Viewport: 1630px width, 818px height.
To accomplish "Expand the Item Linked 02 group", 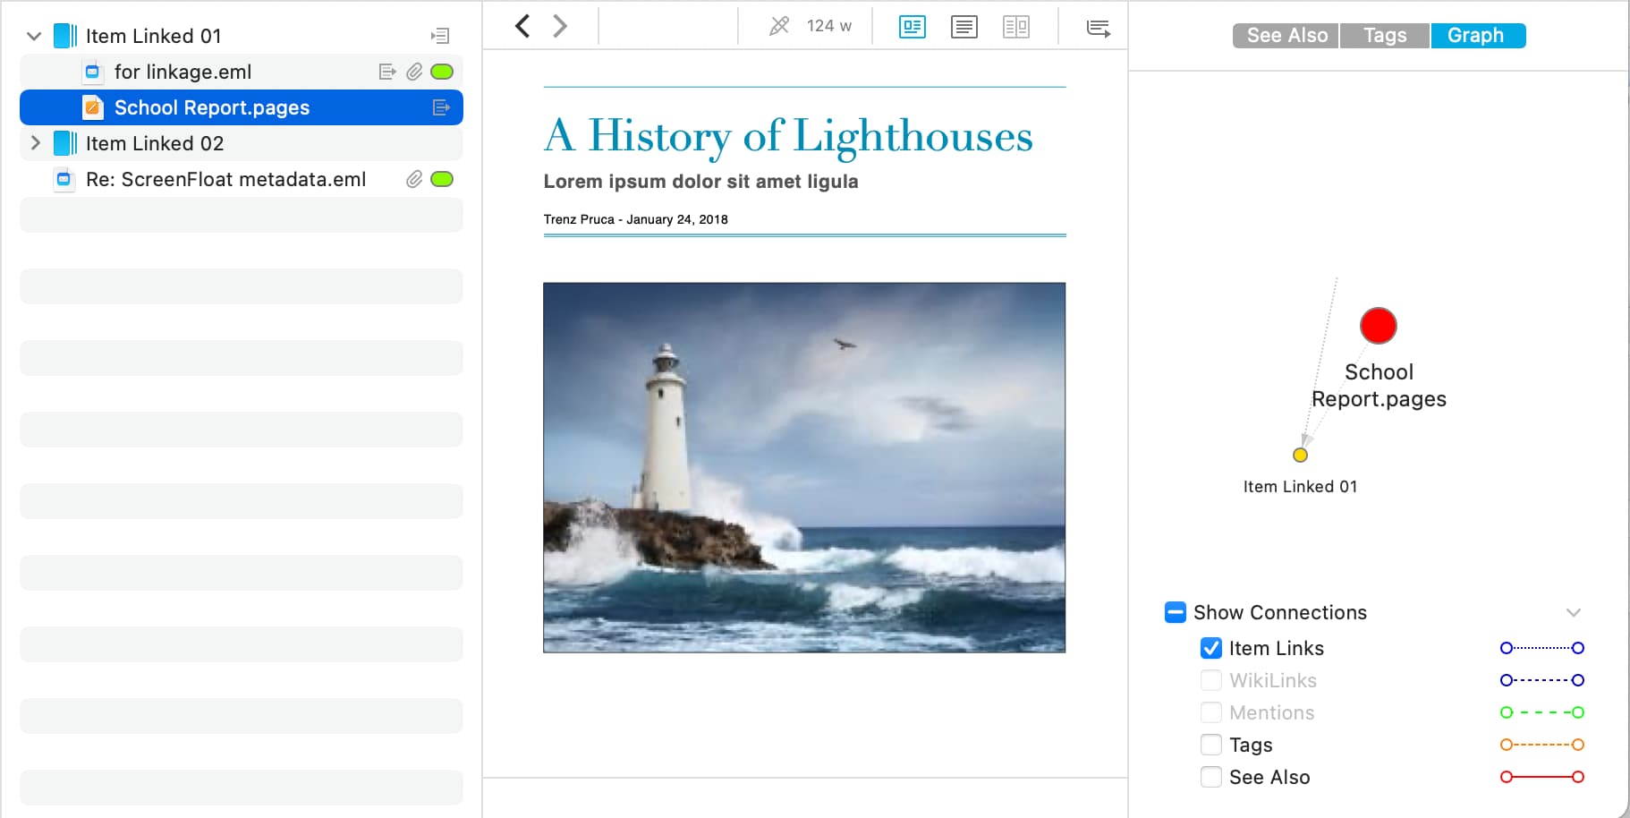I will pyautogui.click(x=35, y=143).
